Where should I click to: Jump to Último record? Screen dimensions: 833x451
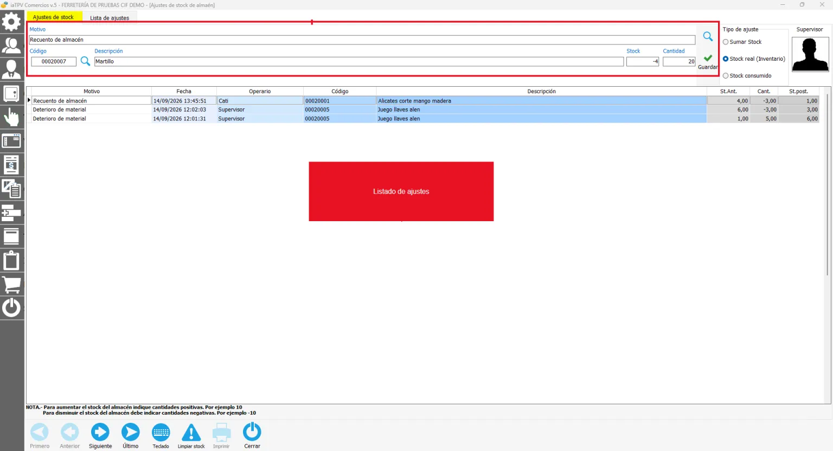[x=130, y=432]
